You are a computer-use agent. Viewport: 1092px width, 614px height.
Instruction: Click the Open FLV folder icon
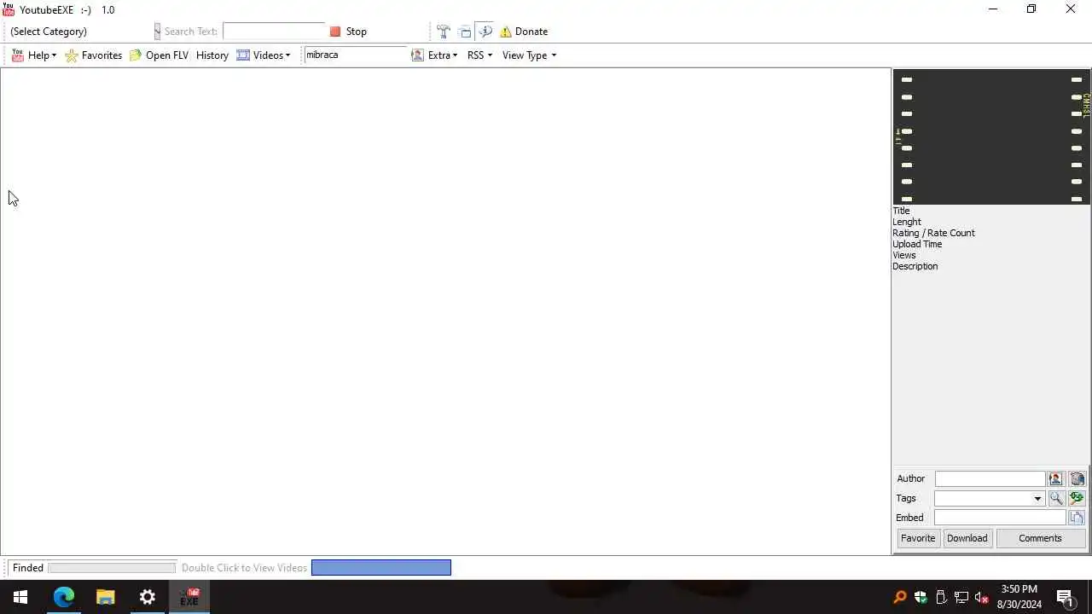tap(136, 55)
